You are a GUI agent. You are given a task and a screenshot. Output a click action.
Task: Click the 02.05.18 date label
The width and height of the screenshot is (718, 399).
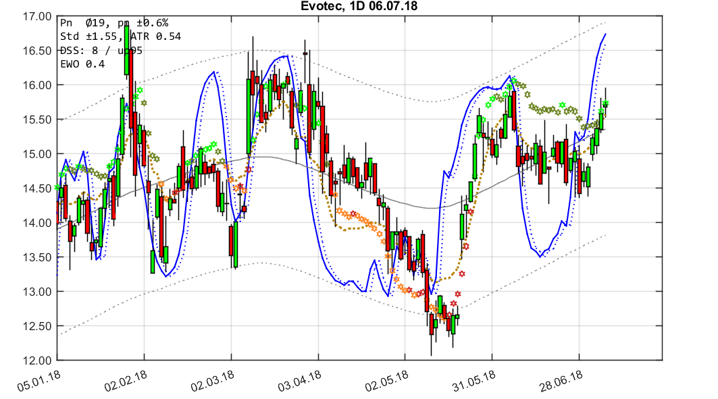tap(386, 383)
